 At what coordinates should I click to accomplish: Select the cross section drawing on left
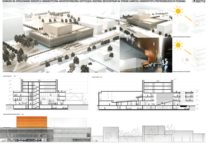47,94
